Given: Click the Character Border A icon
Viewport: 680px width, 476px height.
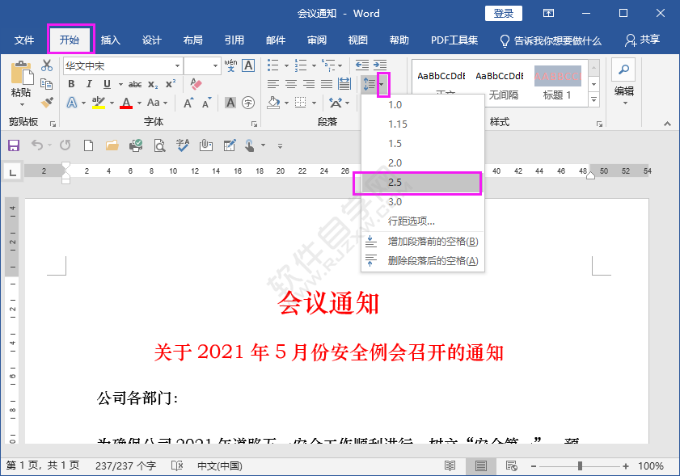Looking at the screenshot, I should (x=248, y=65).
